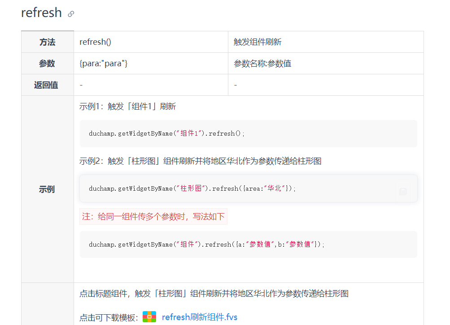
Task: Click the 示例1 description line
Action: click(127, 107)
